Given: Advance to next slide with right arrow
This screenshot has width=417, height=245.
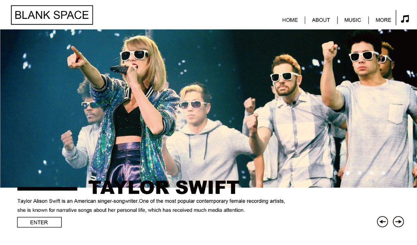Looking at the screenshot, I should tap(399, 222).
